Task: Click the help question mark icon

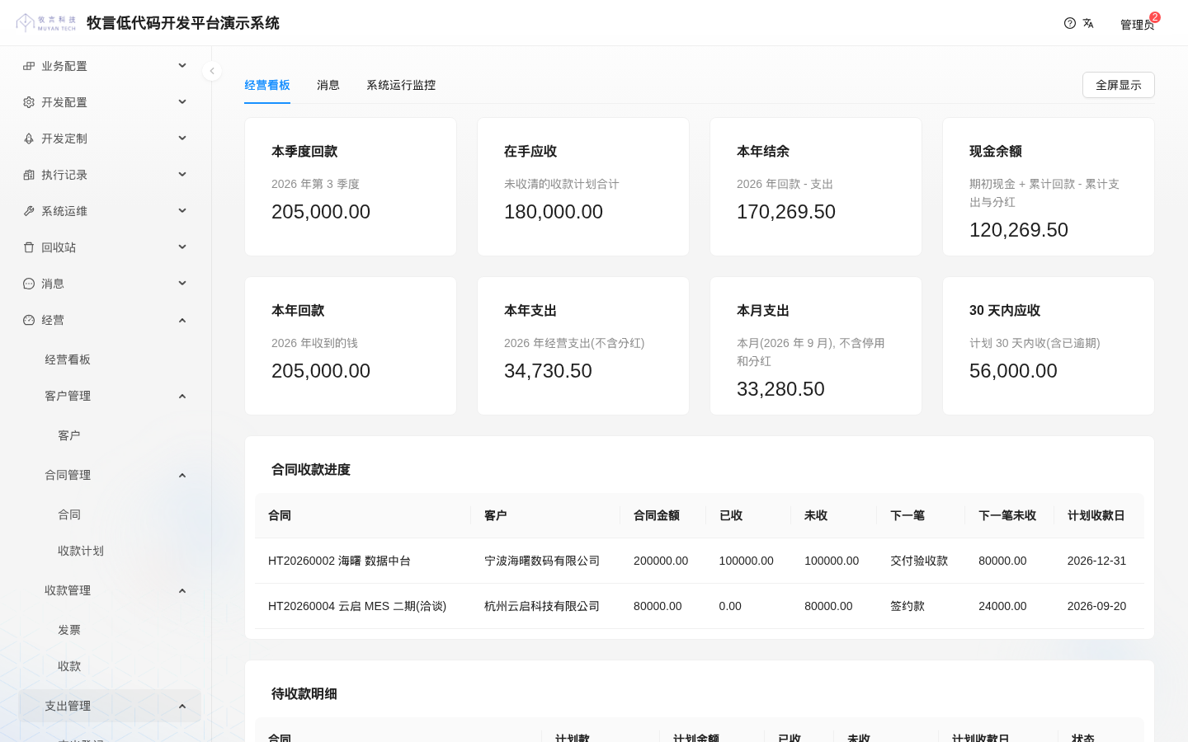Action: (1070, 23)
